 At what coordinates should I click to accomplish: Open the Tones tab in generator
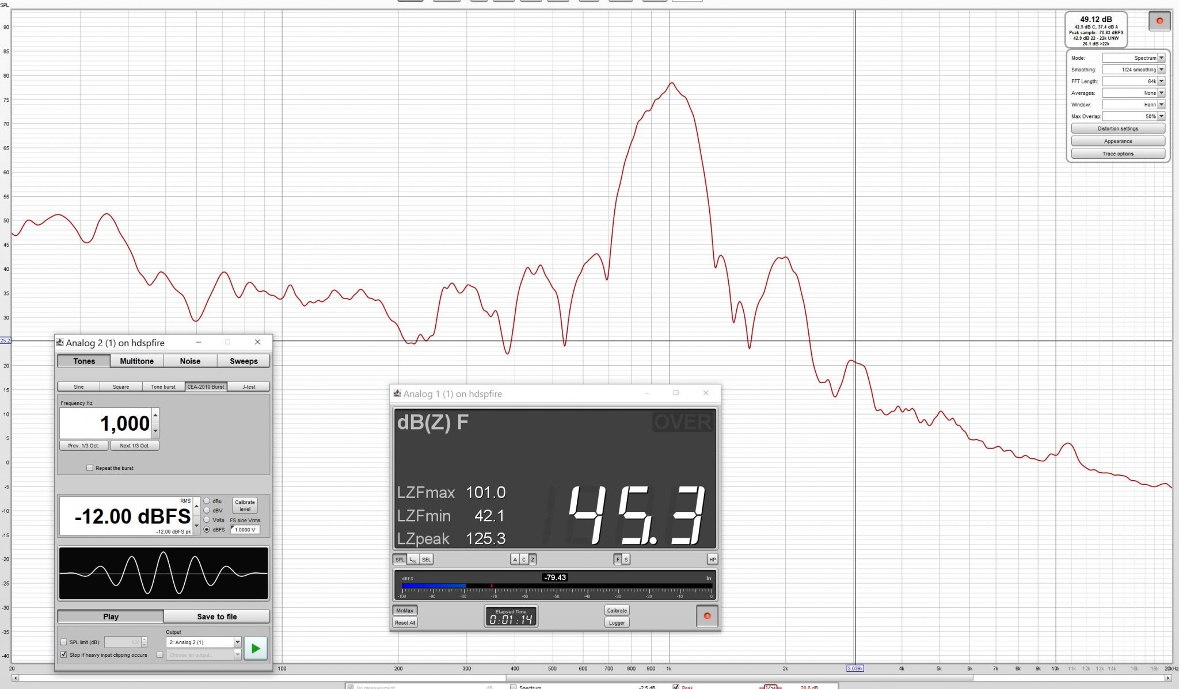point(84,361)
